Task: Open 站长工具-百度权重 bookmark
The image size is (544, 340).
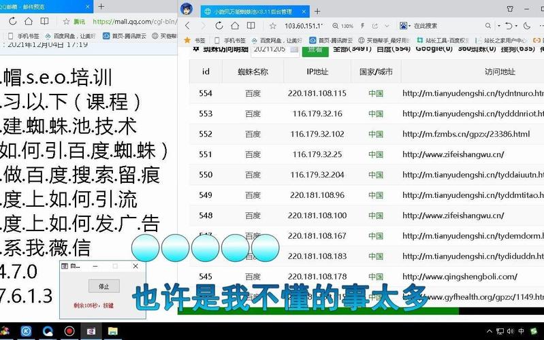Action: (x=443, y=40)
